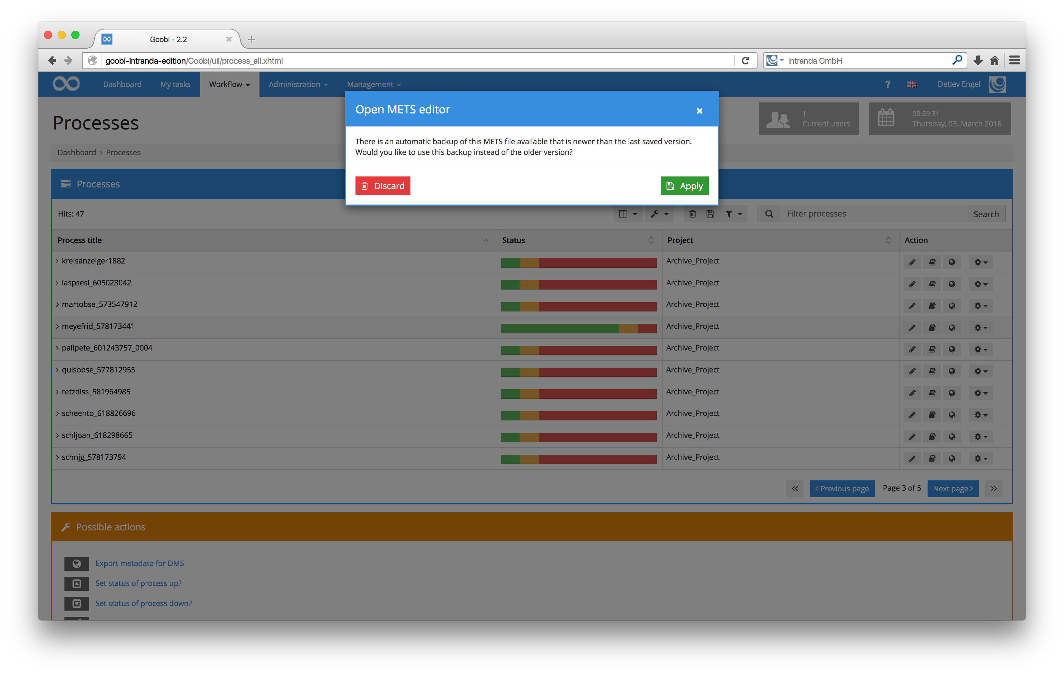Viewport: 1064px width, 675px height.
Task: Click the Discard button in the dialog
Action: (382, 186)
